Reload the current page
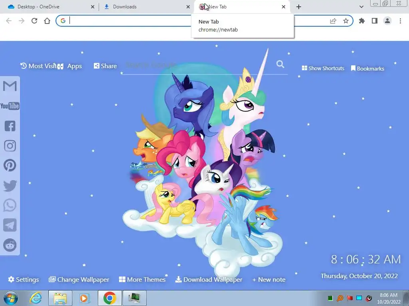The height and width of the screenshot is (306, 409). pos(34,21)
